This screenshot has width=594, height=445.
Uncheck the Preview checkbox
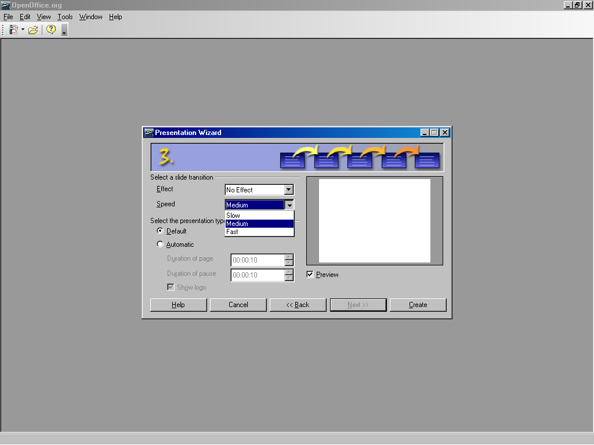pos(310,275)
